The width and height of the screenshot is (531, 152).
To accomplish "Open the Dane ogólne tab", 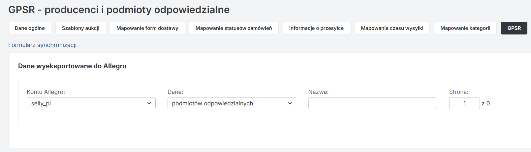I will click(30, 28).
